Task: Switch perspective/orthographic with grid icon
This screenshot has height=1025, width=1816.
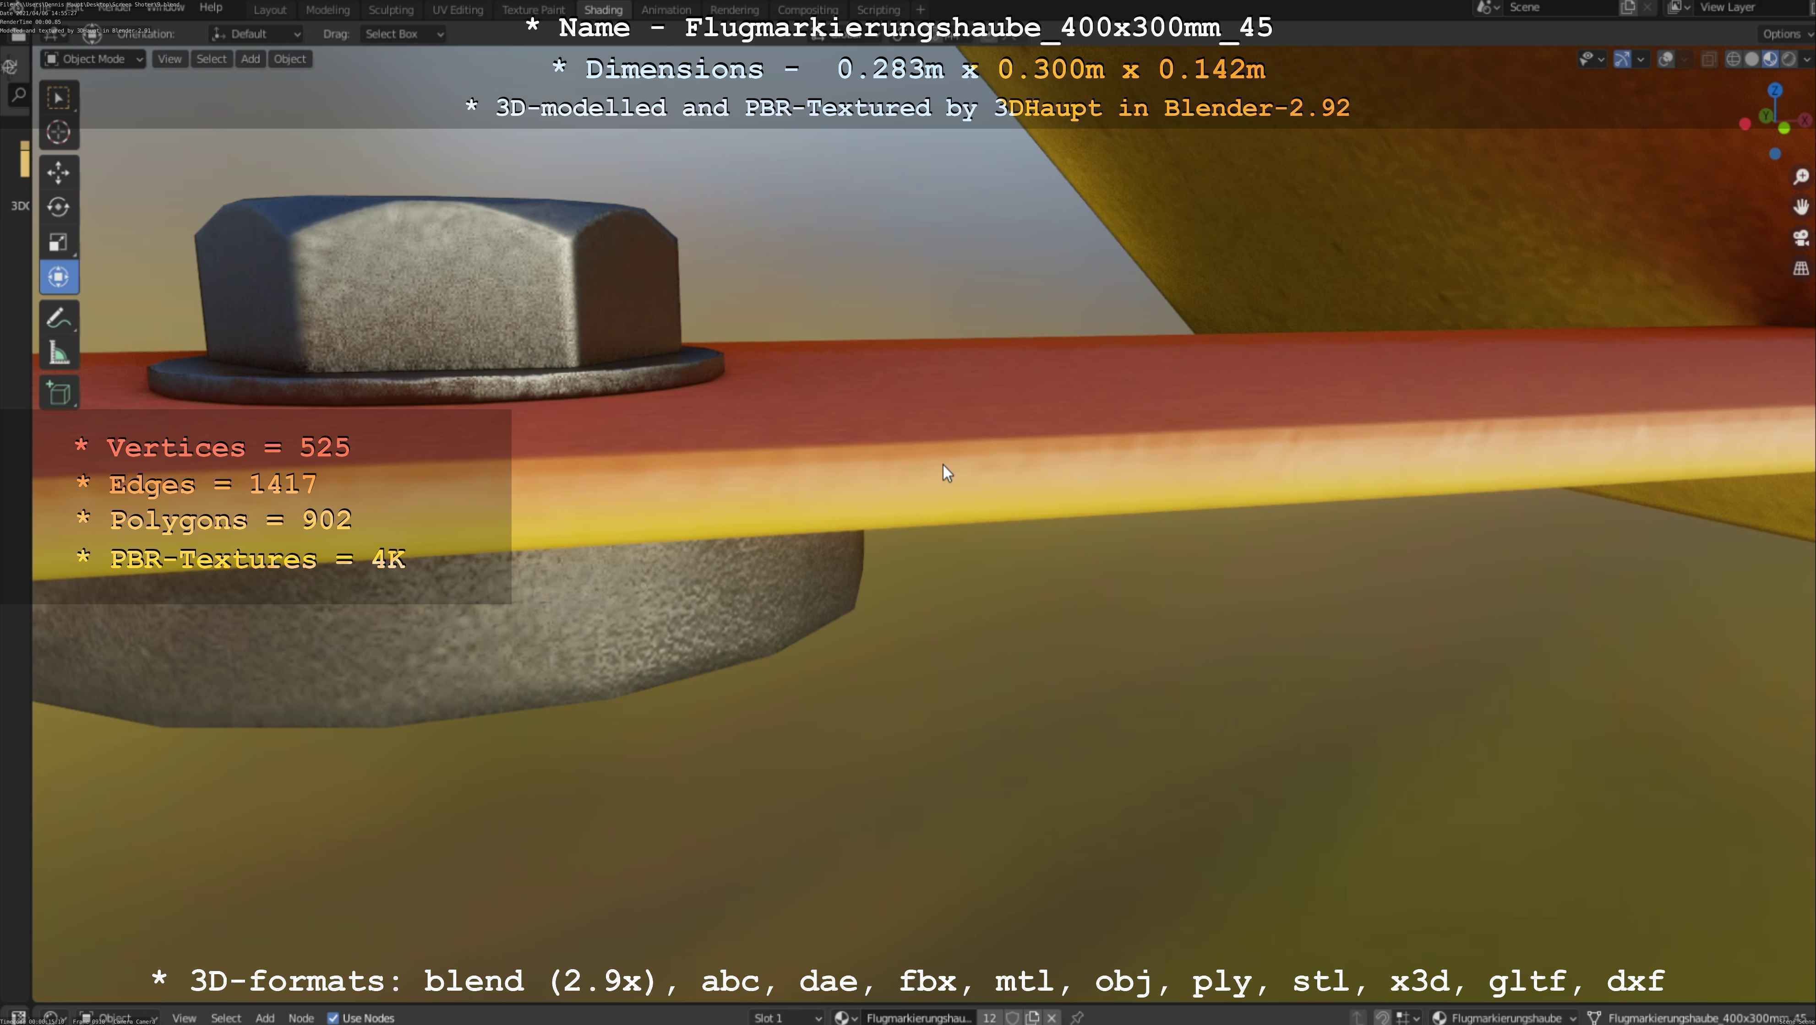Action: pos(1801,268)
